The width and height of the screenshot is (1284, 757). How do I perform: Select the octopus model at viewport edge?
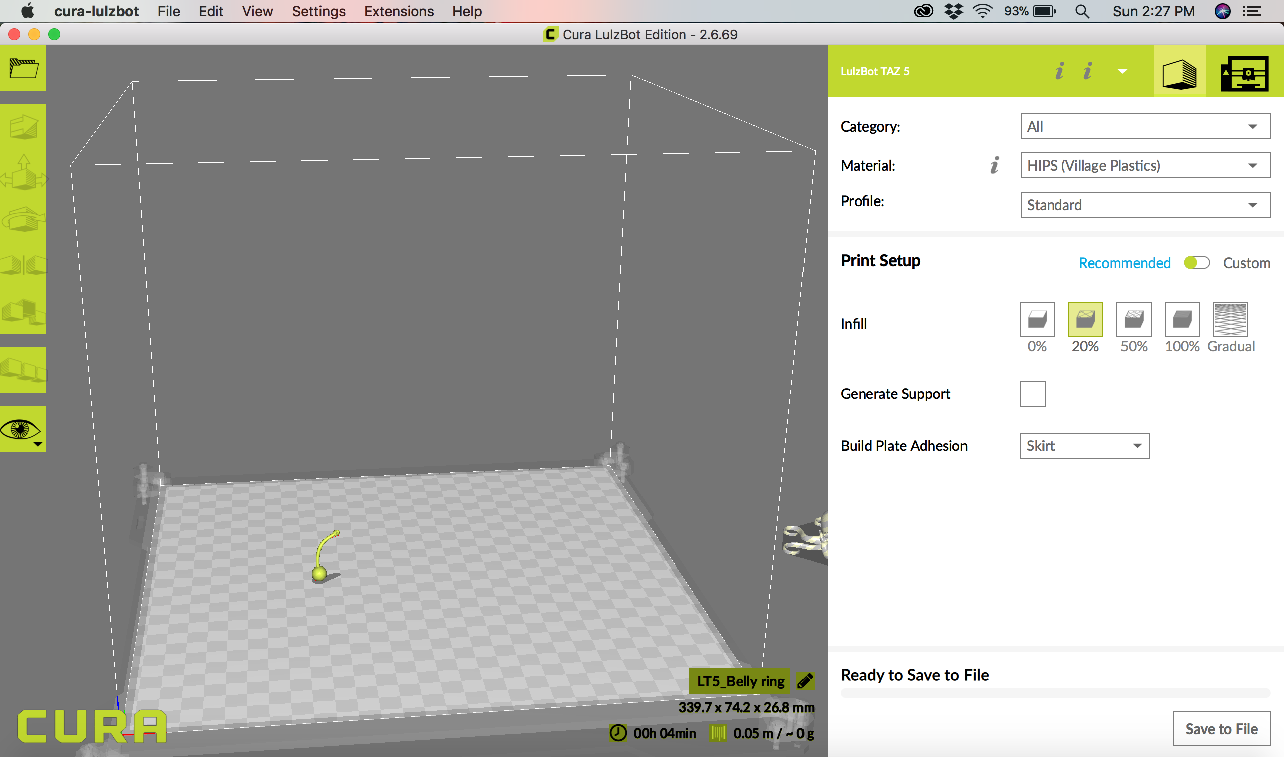coord(806,540)
